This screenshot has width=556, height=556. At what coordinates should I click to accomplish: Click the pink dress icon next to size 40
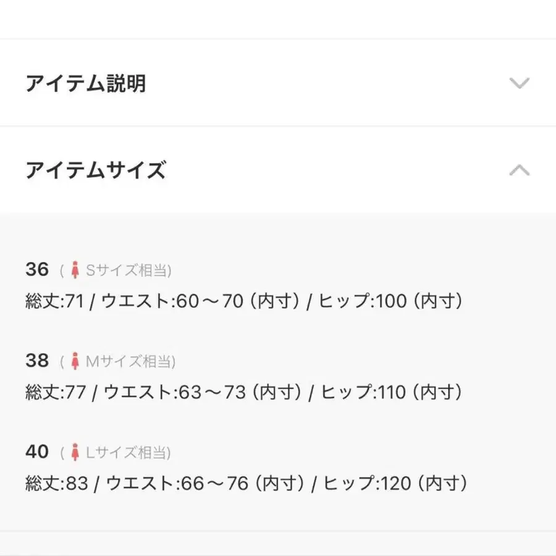tap(75, 452)
